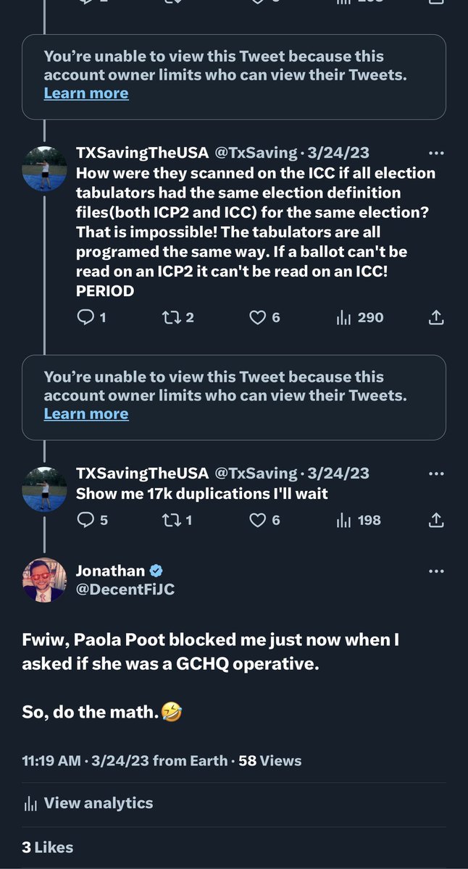Image resolution: width=468 pixels, height=869 pixels.
Task: Like the '17k duplications' tweet
Action: pyautogui.click(x=258, y=520)
